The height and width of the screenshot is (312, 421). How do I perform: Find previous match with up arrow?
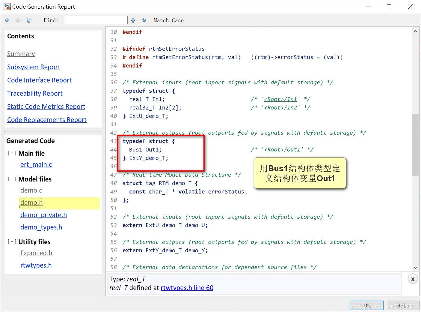pos(133,20)
